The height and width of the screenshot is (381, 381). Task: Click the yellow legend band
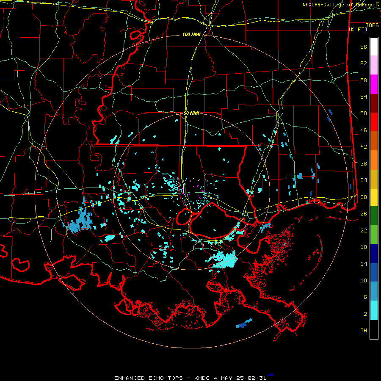374,197
